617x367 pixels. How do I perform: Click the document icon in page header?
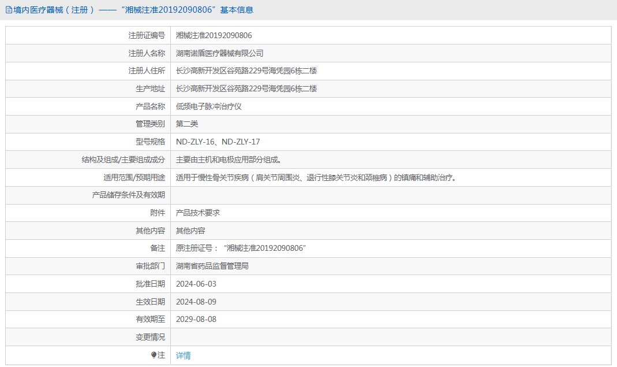pos(9,10)
